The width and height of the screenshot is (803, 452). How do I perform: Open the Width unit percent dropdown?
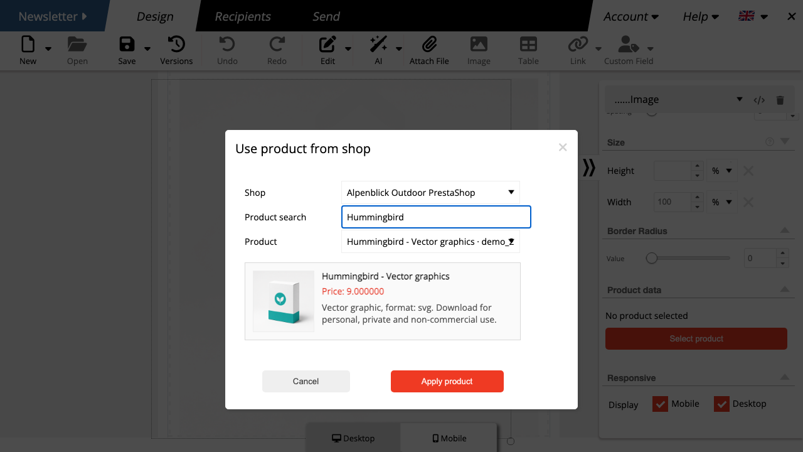722,202
